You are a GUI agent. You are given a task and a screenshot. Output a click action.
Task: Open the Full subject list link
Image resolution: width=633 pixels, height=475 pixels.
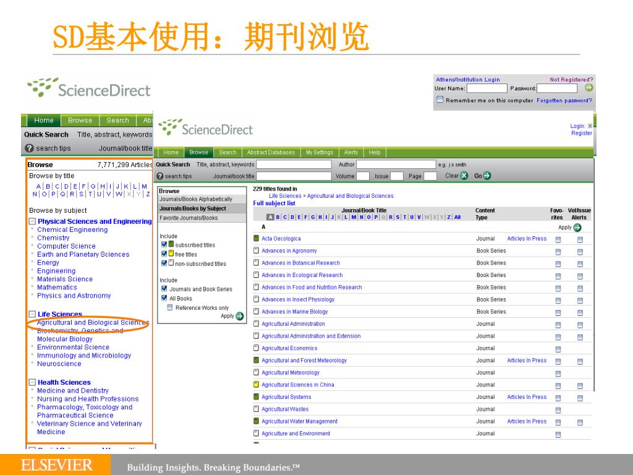[x=274, y=203]
